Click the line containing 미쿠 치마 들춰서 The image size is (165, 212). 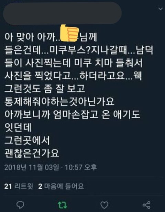[x=74, y=63]
